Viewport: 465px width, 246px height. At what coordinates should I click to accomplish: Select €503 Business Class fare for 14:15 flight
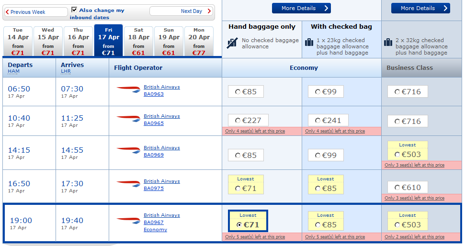[x=397, y=154]
